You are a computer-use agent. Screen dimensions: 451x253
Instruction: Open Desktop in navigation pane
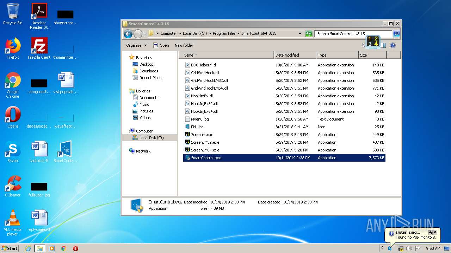click(x=143, y=64)
